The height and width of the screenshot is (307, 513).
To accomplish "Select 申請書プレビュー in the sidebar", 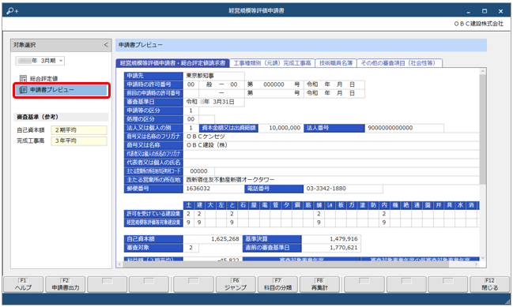I will [x=62, y=90].
